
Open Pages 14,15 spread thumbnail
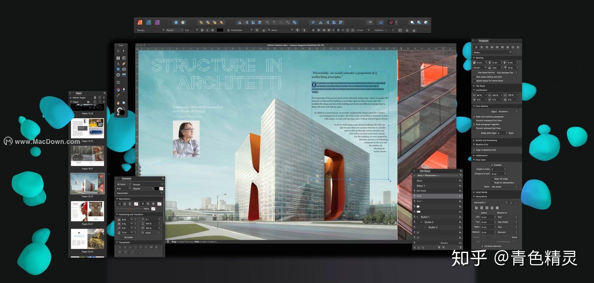(x=87, y=128)
